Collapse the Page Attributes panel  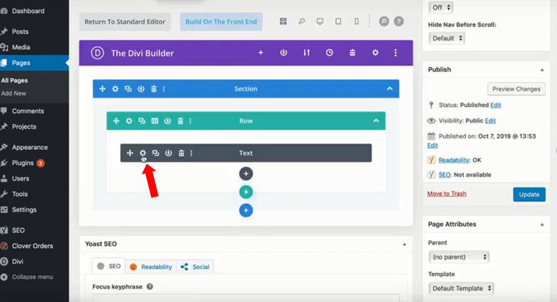pyautogui.click(x=542, y=224)
